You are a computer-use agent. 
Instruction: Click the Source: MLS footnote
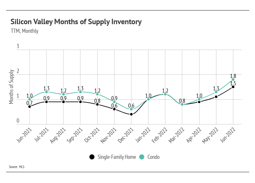tap(17, 167)
